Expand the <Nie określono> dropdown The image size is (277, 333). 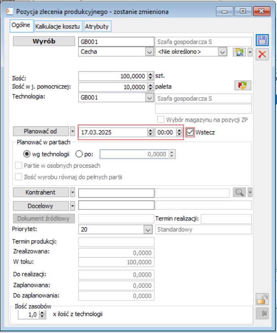click(x=222, y=52)
